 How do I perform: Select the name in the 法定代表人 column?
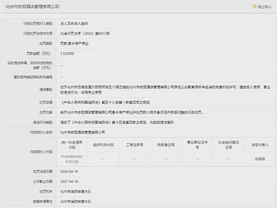tap(260, 159)
